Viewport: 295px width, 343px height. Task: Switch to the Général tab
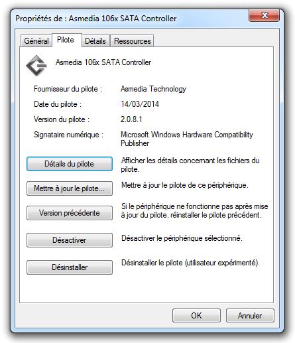pos(36,41)
